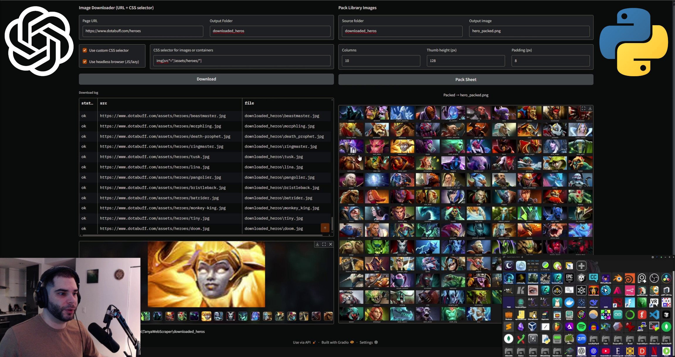Click 'Packed → hero_packed.png' status text
The image size is (675, 357).
coord(466,95)
